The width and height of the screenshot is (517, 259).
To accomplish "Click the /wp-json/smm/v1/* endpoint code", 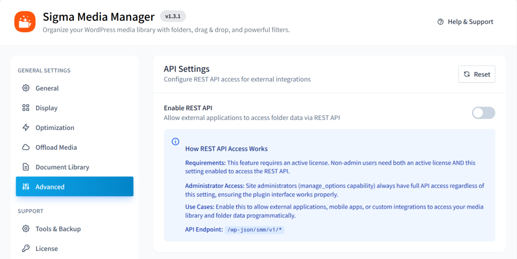I will pos(255,230).
